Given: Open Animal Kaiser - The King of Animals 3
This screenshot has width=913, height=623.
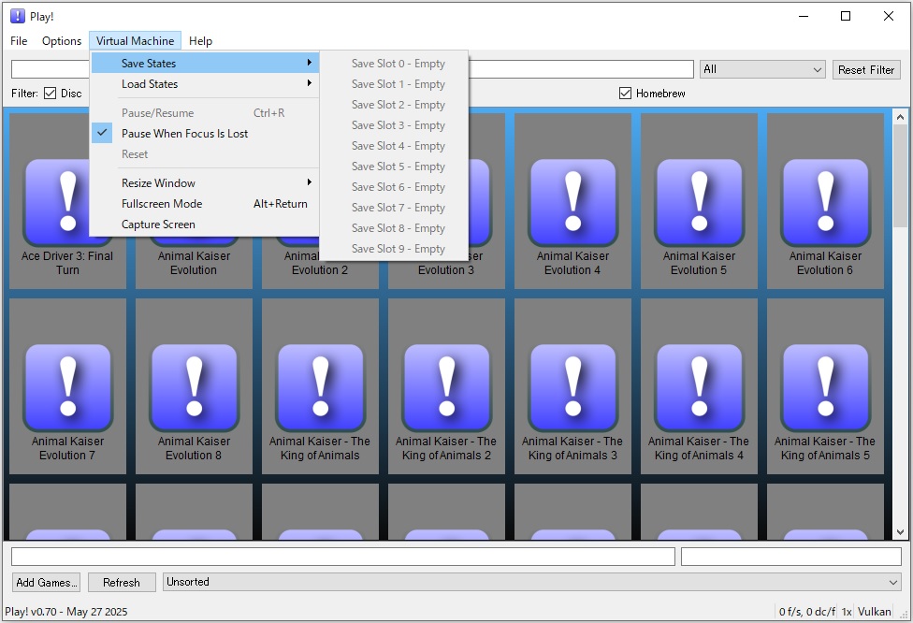Looking at the screenshot, I should (572, 386).
